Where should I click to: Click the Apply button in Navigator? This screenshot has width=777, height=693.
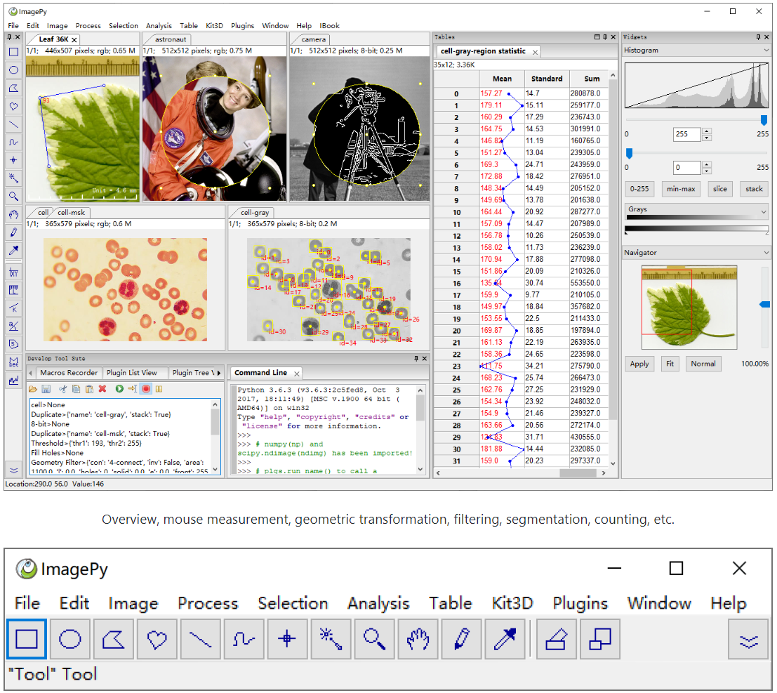(x=639, y=364)
